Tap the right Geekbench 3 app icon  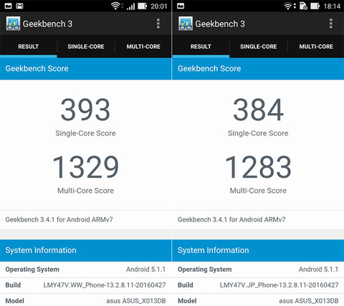186,24
